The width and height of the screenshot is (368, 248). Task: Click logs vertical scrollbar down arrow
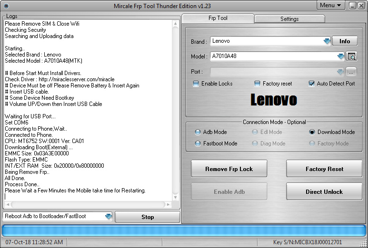coord(175,198)
